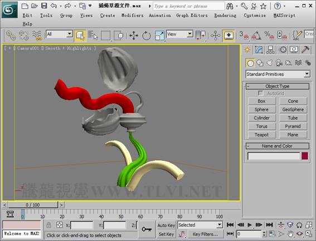Switch to the Lights category icon

[x=269, y=63]
